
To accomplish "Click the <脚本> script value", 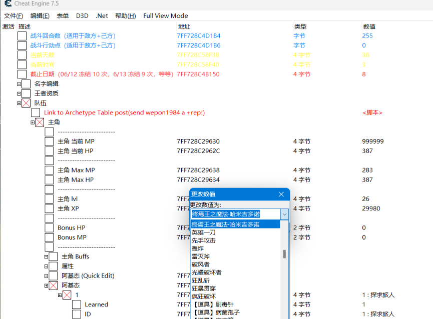I will [372, 112].
